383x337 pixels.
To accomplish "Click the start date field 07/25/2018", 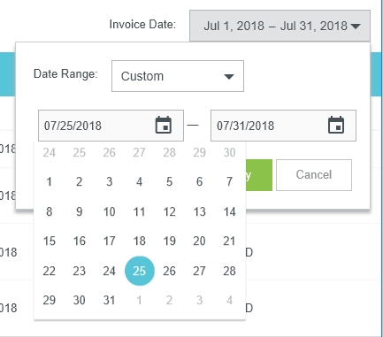I will 111,126.
